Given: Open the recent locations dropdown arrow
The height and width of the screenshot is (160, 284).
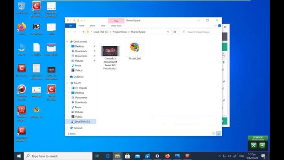Looking at the screenshot, I should coord(79,32).
